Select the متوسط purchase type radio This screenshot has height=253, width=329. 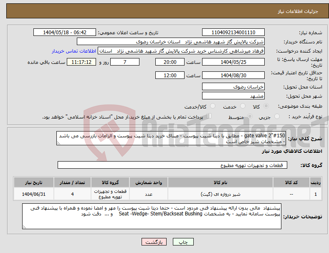pos(250,116)
